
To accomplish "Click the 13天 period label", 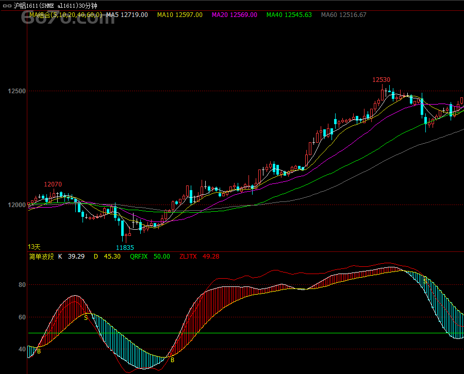I will tap(34, 247).
